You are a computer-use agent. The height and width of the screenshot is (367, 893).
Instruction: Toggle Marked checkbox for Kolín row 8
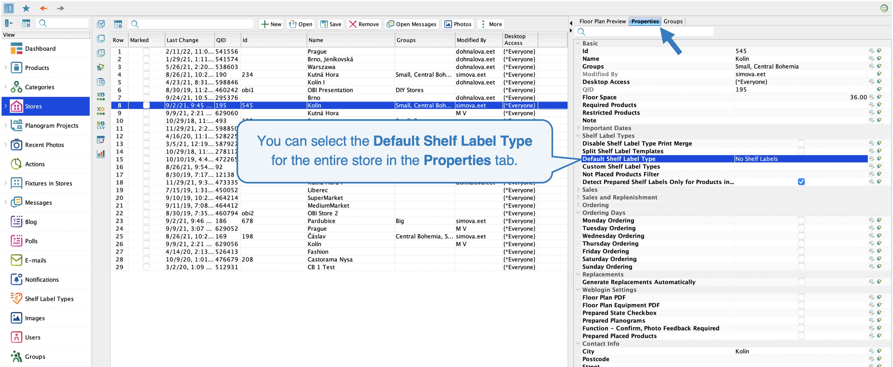coord(146,105)
